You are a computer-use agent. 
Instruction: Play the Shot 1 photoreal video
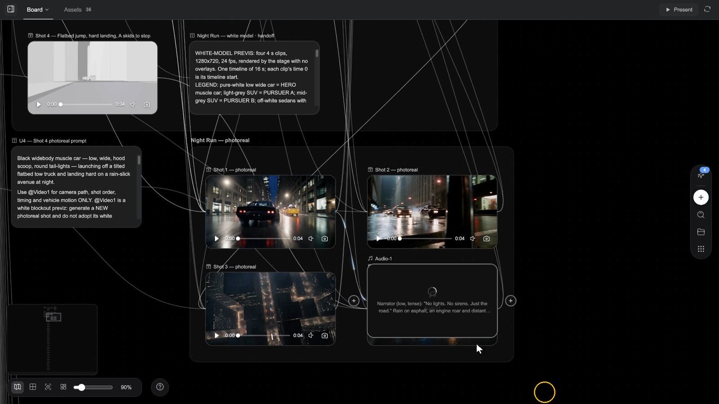217,238
